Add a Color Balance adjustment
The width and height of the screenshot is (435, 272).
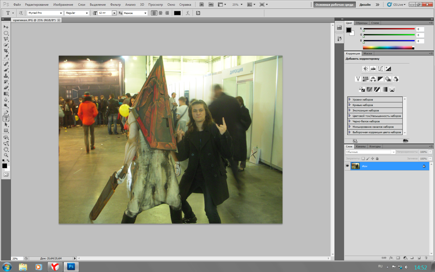click(373, 79)
